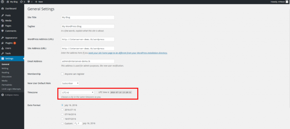Viewport: 290px width, 129px height.
Task: Open the Timezone UTC+0 dropdown
Action: pos(78,92)
